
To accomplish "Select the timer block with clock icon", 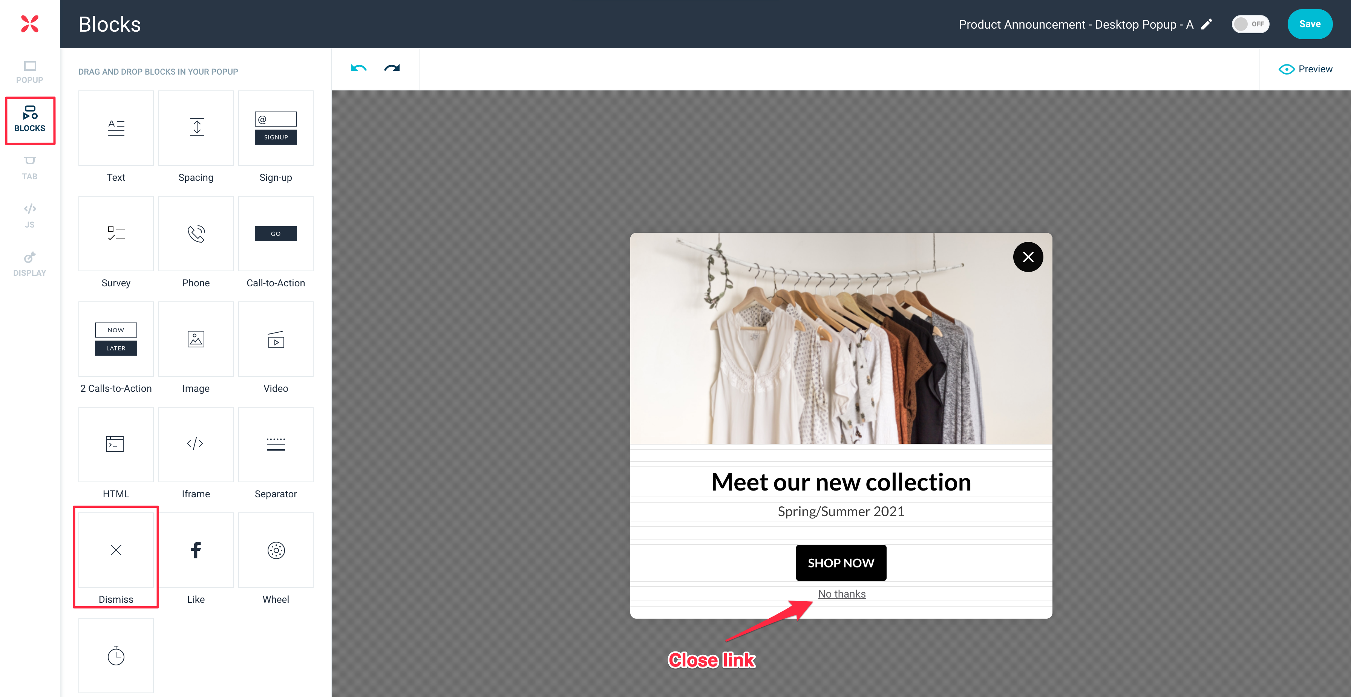I will click(116, 656).
